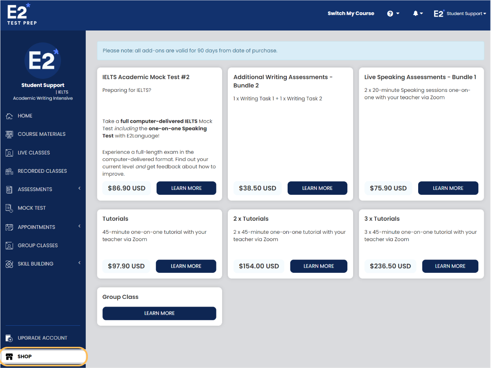Image resolution: width=491 pixels, height=368 pixels.
Task: Open Switch My Course
Action: (351, 13)
